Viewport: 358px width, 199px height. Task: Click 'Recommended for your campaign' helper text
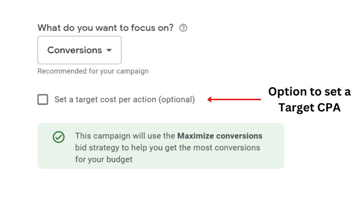click(93, 71)
